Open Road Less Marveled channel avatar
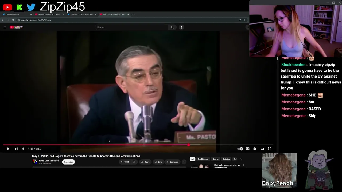 (x=35, y=162)
